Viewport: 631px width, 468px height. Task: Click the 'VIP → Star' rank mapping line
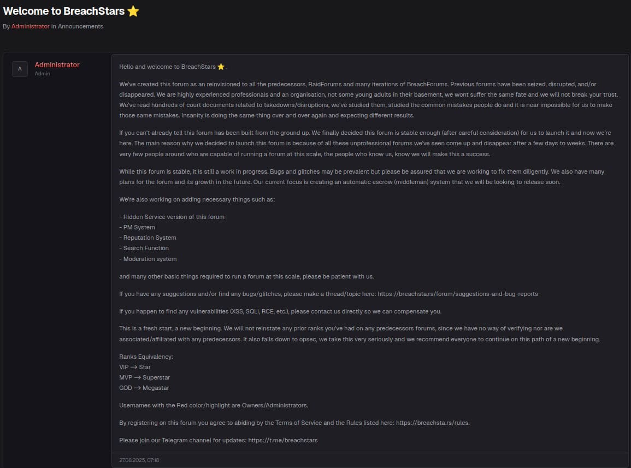(135, 367)
